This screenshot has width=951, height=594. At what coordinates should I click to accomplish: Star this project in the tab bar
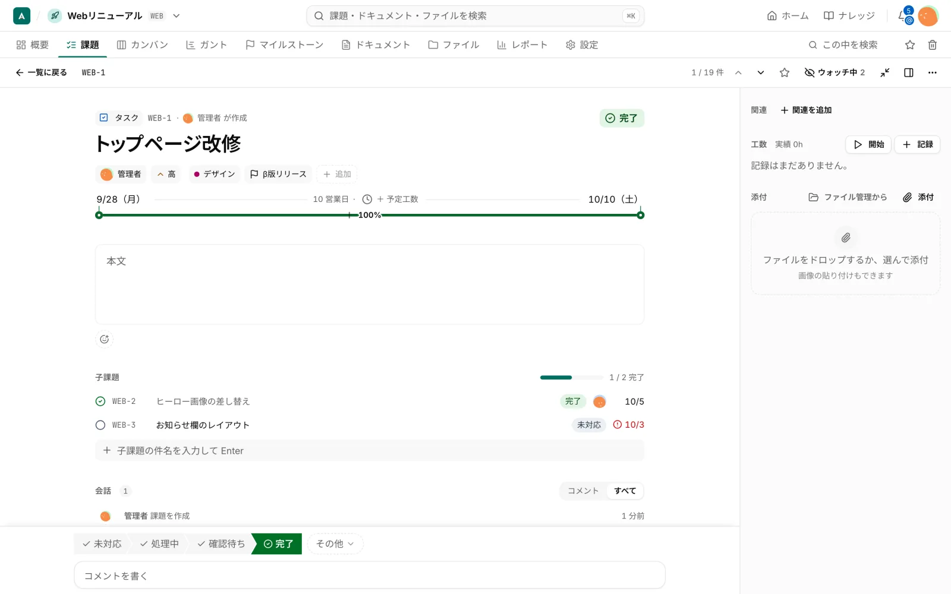909,45
